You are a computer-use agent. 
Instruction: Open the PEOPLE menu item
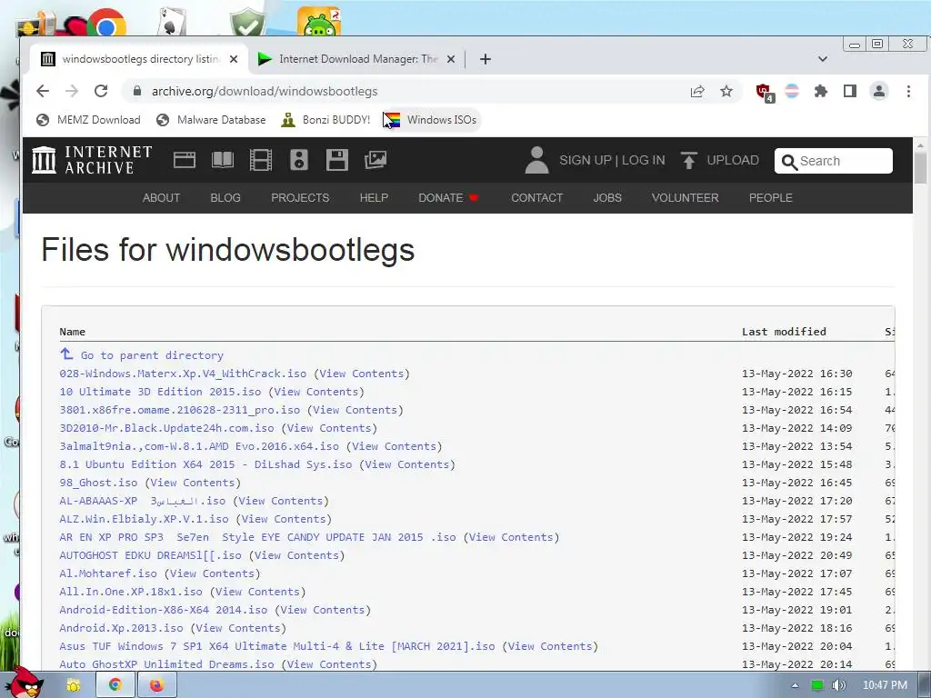pos(771,197)
